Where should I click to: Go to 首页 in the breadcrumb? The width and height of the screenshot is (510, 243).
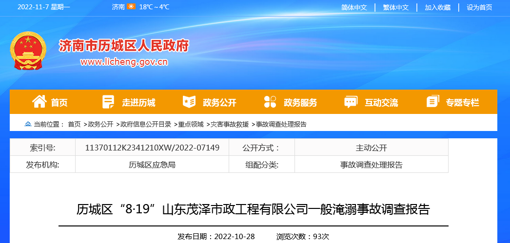[74, 124]
